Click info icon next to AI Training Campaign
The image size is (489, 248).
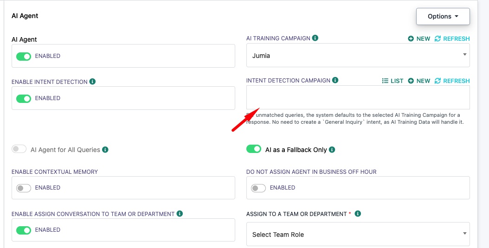(315, 38)
